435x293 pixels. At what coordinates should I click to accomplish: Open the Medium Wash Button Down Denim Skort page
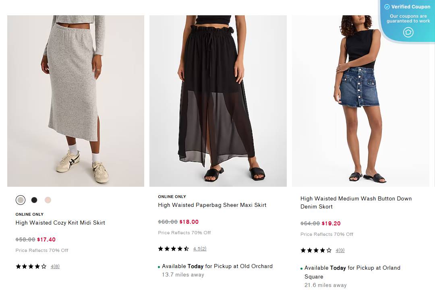point(356,202)
